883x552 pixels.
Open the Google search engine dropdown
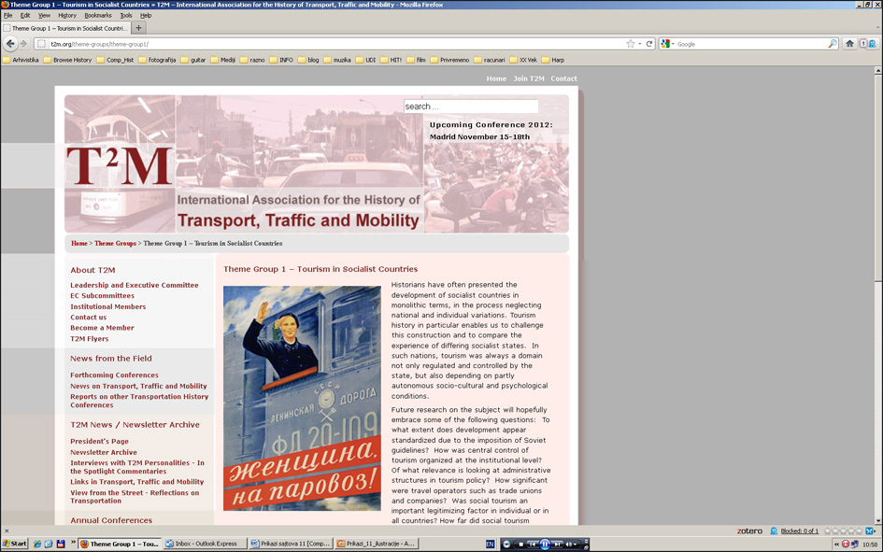pyautogui.click(x=667, y=44)
